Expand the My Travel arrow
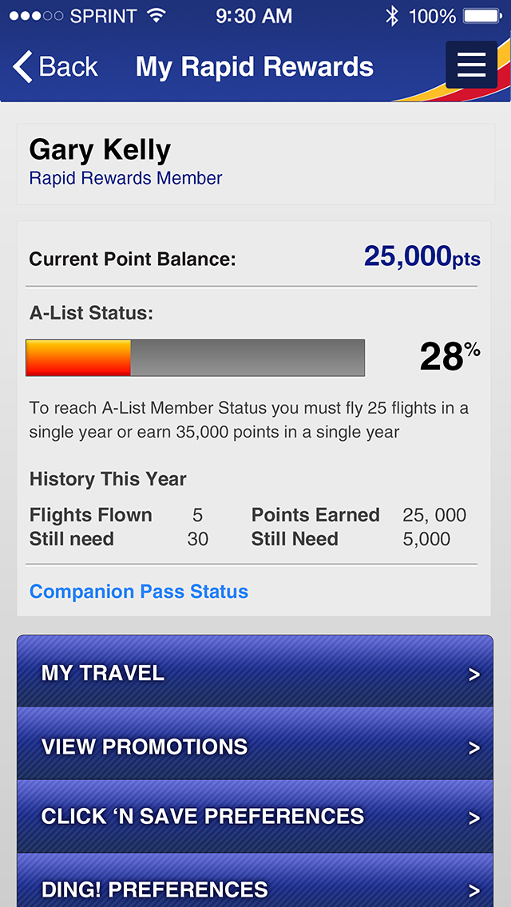 click(x=474, y=675)
